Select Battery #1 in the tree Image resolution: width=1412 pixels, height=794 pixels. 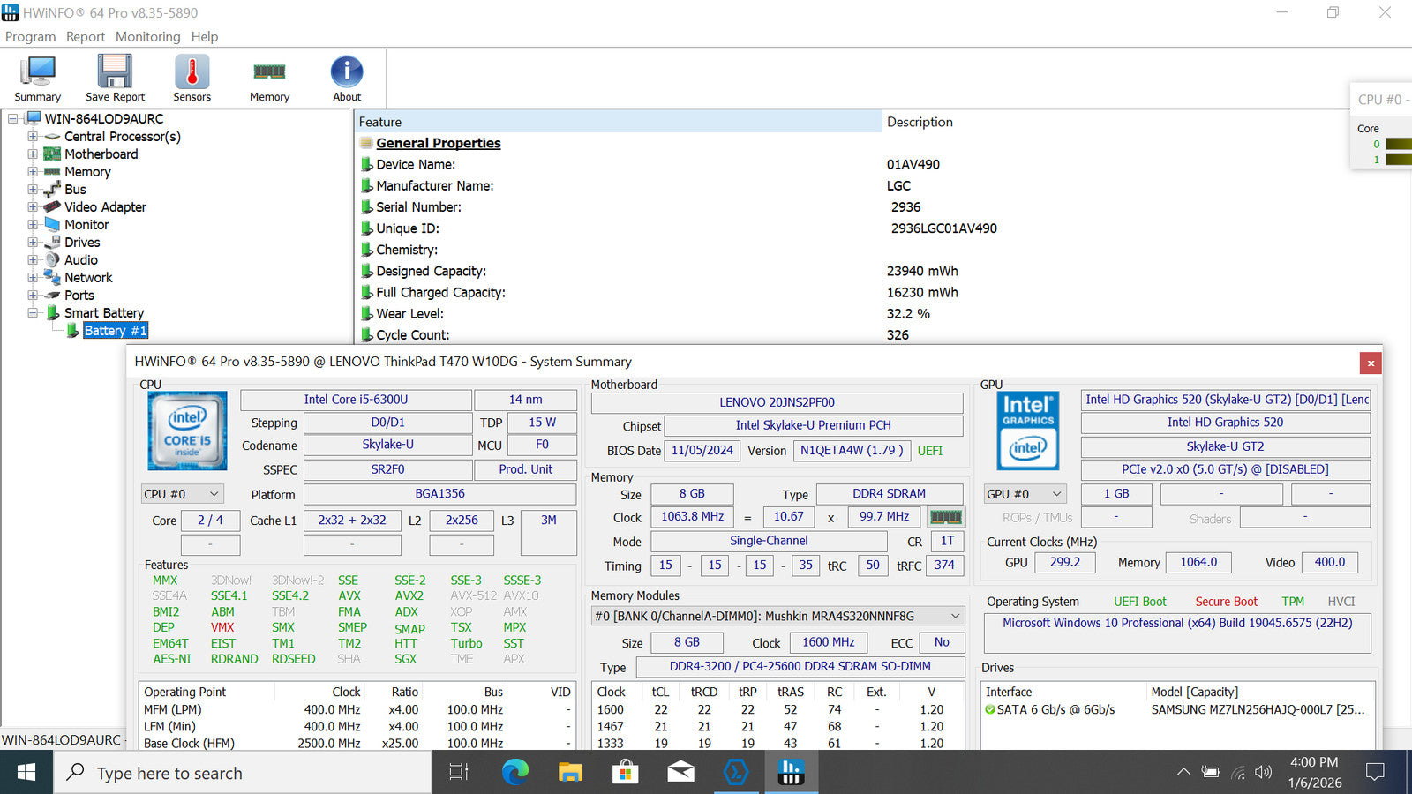(x=115, y=331)
